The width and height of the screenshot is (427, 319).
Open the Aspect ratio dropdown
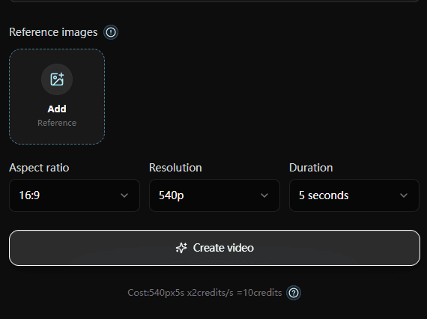[x=74, y=195]
